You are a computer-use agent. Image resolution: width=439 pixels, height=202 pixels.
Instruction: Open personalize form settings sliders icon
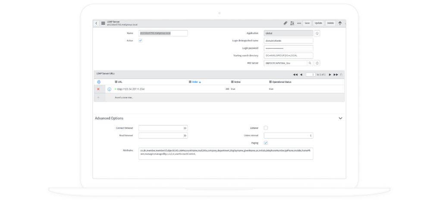(x=292, y=23)
